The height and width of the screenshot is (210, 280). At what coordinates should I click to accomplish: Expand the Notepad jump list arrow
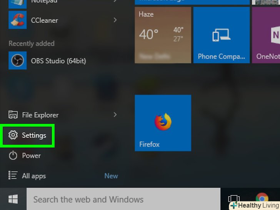click(x=115, y=1)
